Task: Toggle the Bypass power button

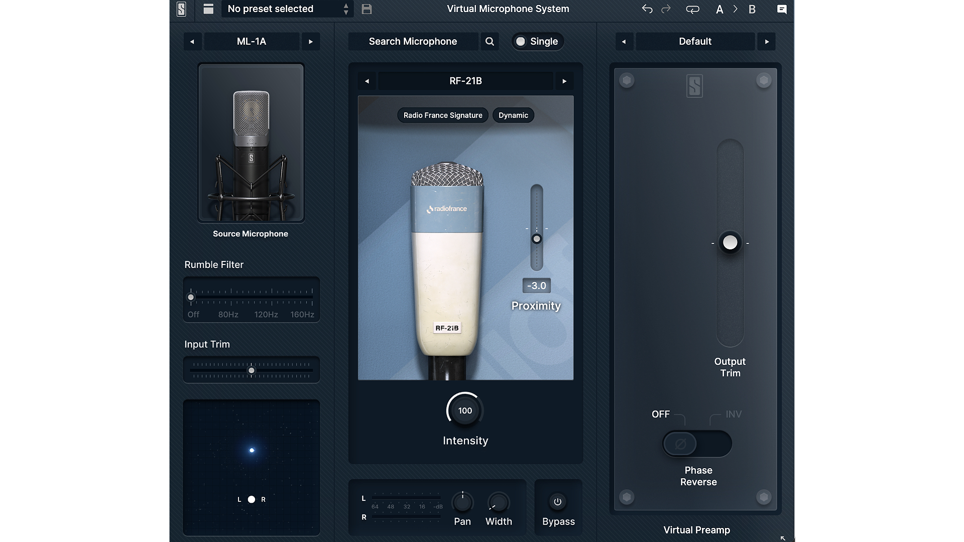Action: coord(557,502)
